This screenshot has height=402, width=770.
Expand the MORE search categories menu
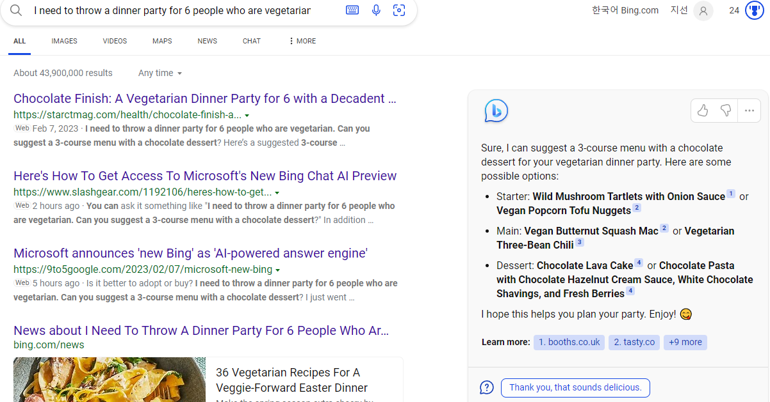tap(302, 41)
